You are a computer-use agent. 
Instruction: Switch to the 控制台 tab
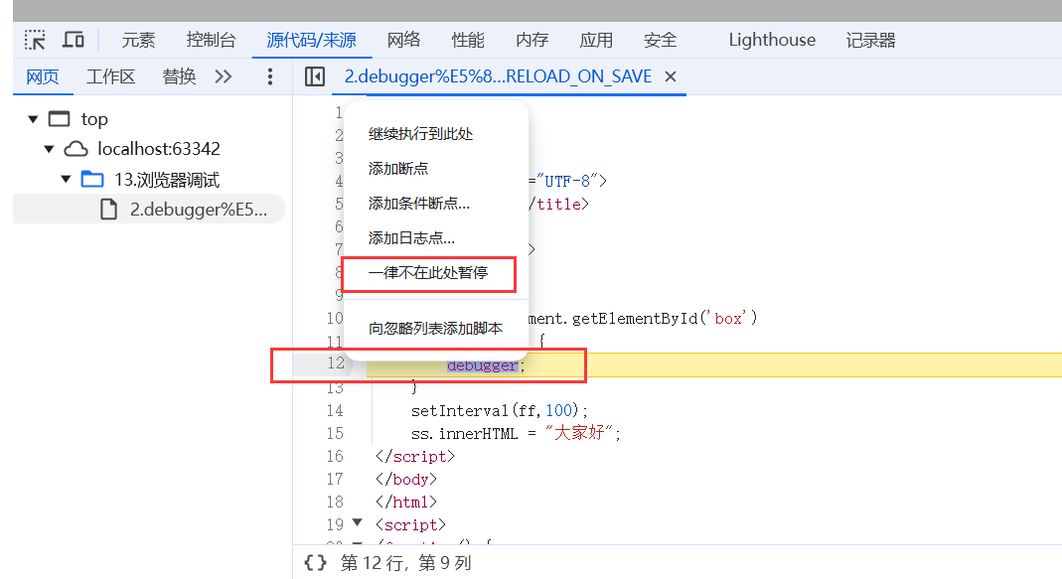[x=211, y=40]
